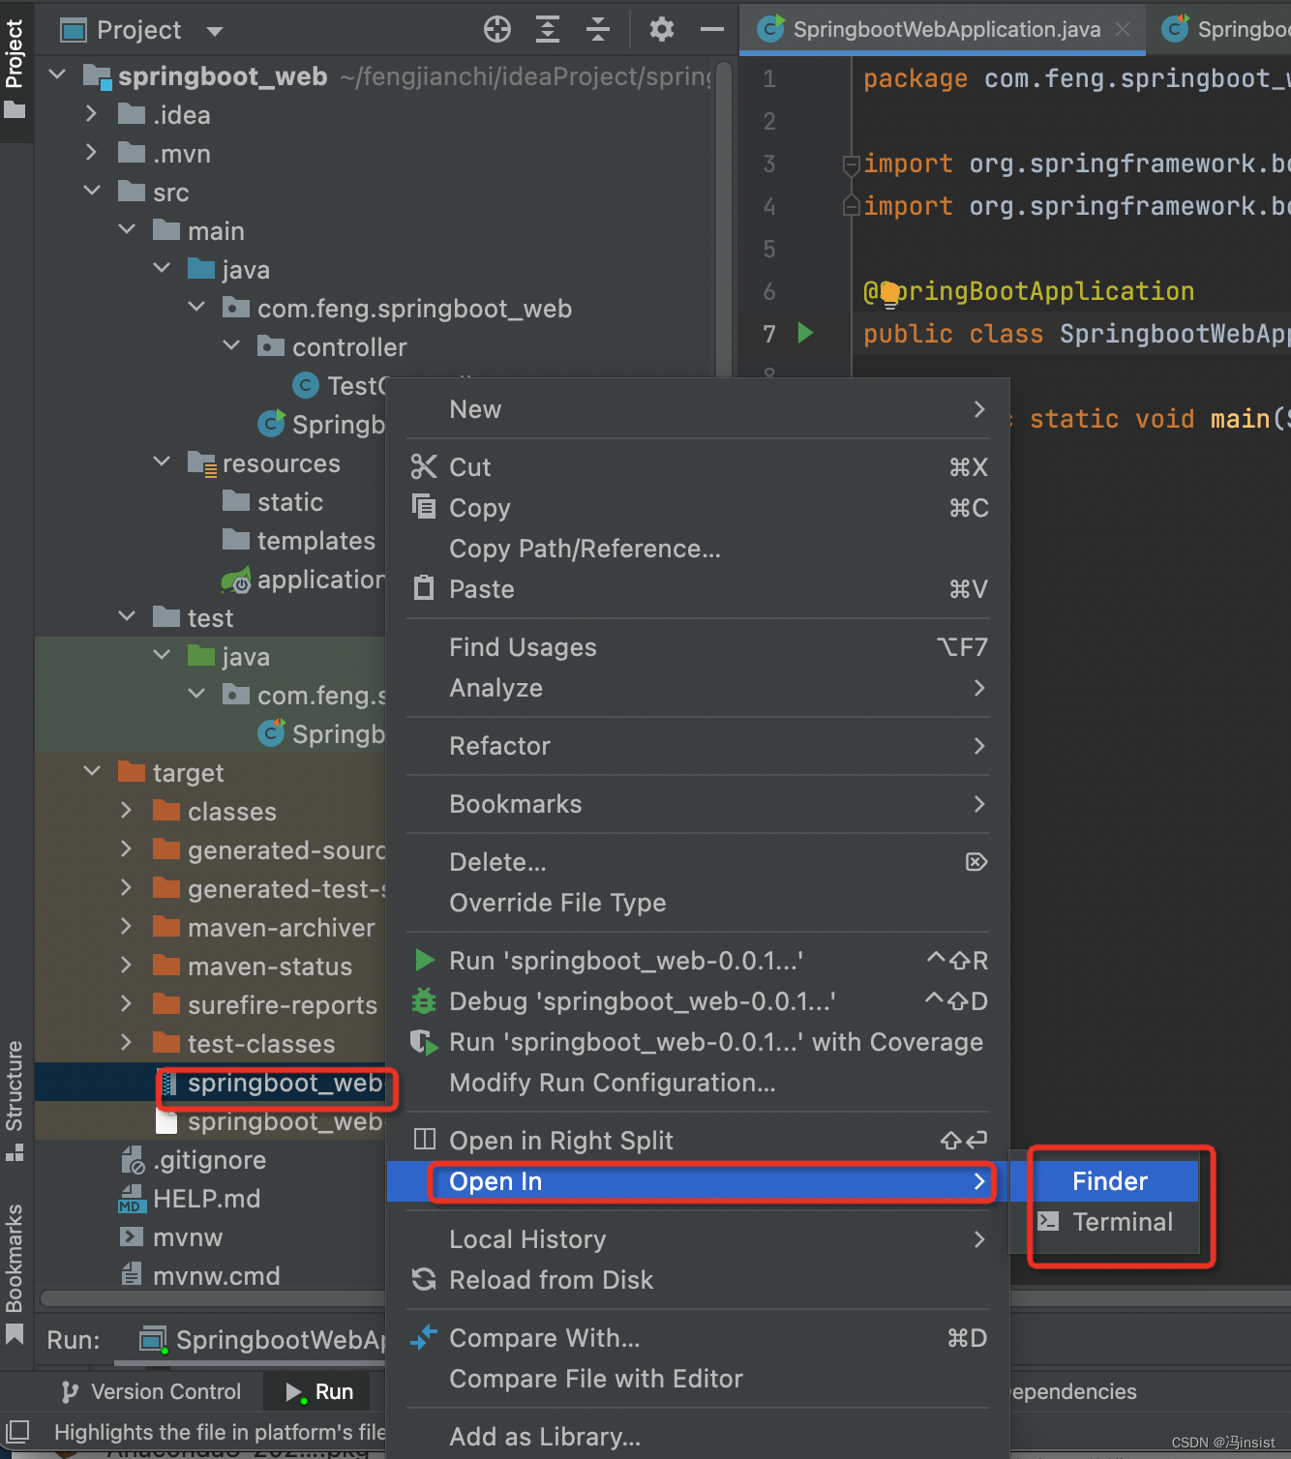
Task: Click the Expand All icon in Project toolbar
Action: click(x=548, y=29)
